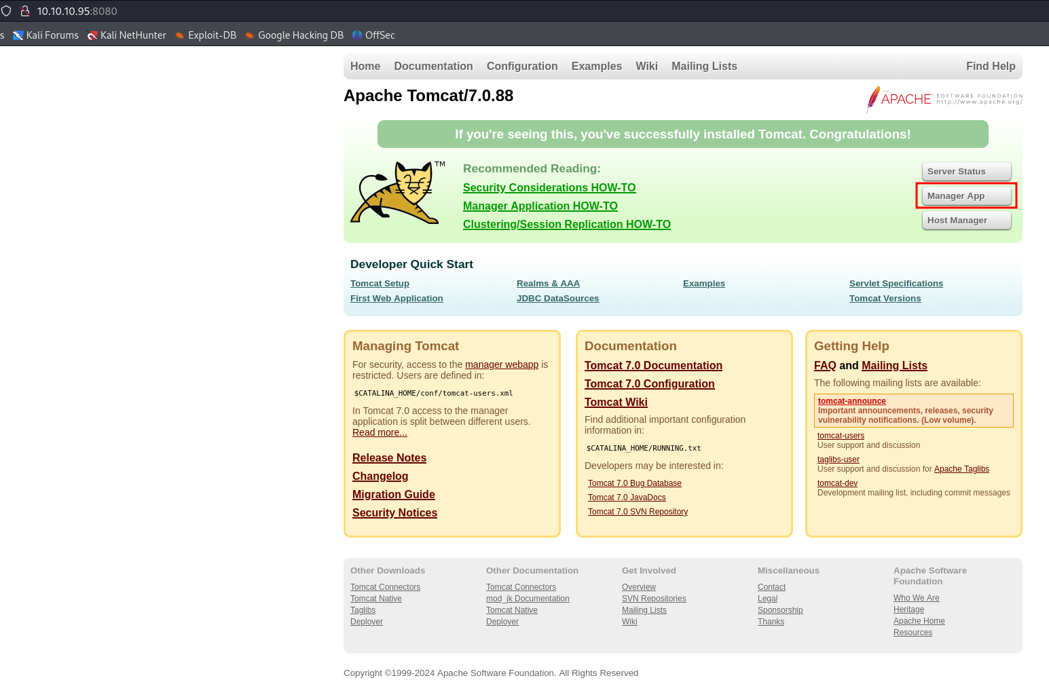Open Tomcat 7.0 SVN Repository link
Screen dimensions: 1049x695
638,512
